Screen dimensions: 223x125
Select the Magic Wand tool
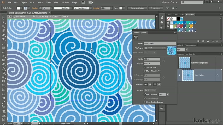tap(3, 26)
